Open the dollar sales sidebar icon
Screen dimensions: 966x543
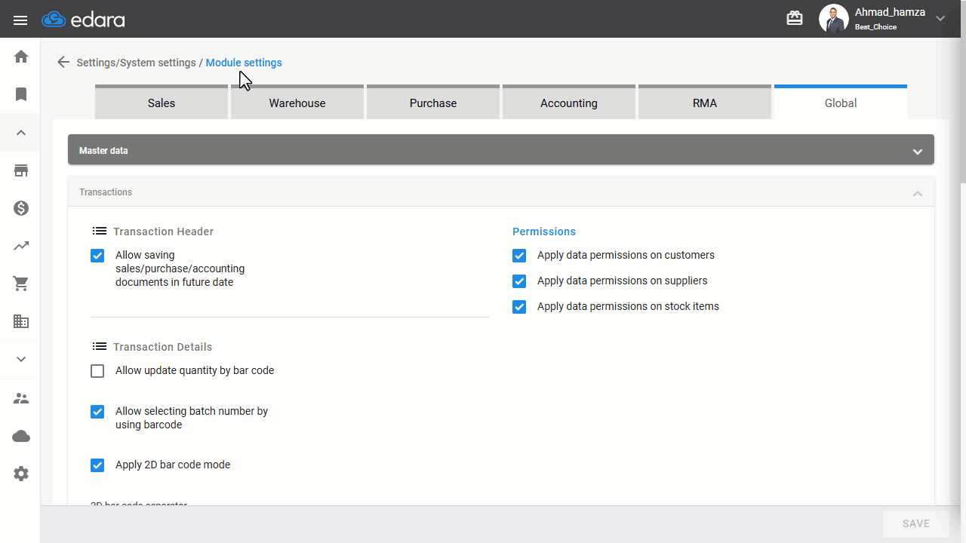21,208
